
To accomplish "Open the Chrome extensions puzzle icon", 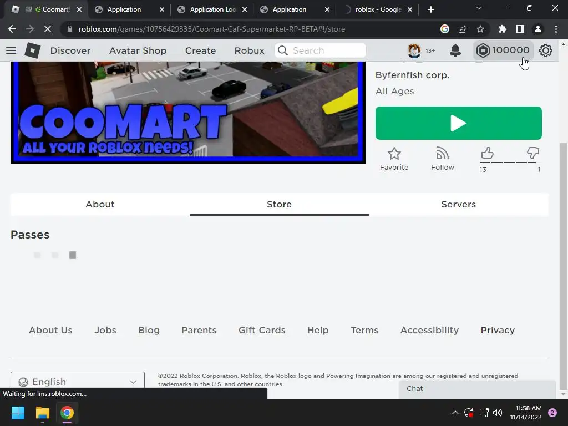I will click(502, 29).
